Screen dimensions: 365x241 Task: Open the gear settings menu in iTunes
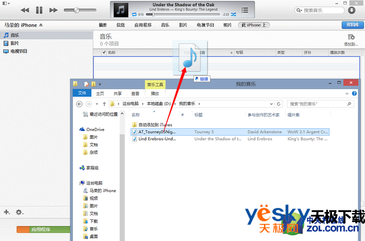[x=19, y=212]
